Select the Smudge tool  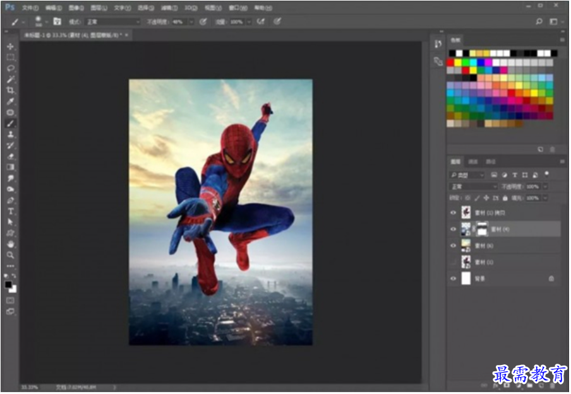pyautogui.click(x=11, y=178)
